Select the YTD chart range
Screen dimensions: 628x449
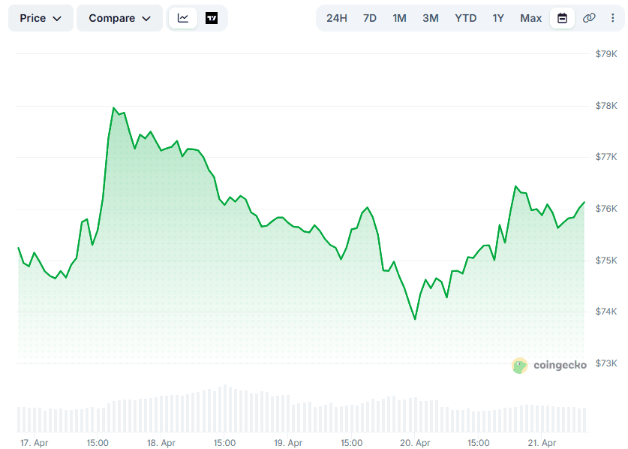tap(465, 17)
